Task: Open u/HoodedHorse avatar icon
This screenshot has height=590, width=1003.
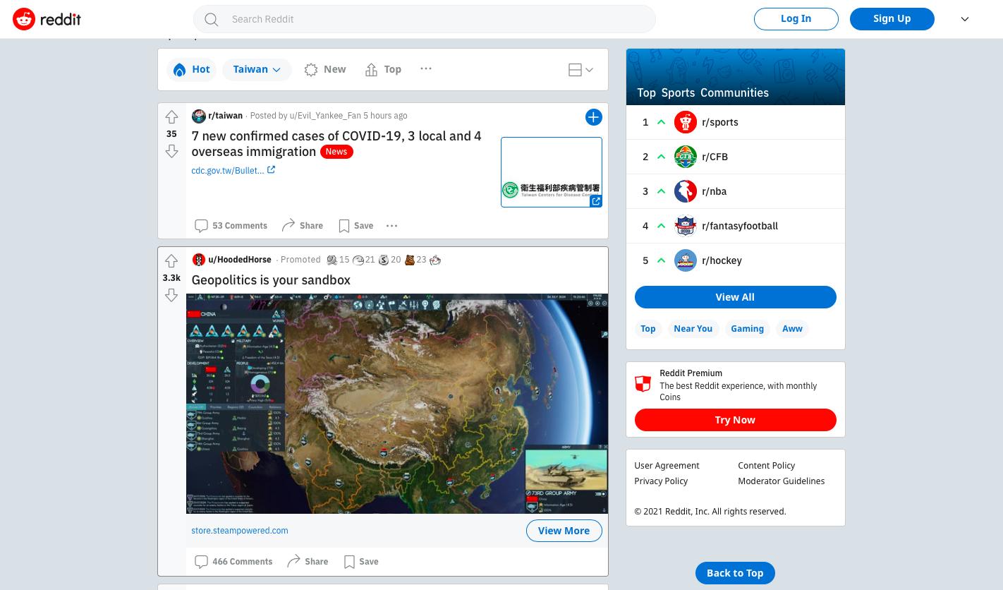Action: pos(199,260)
